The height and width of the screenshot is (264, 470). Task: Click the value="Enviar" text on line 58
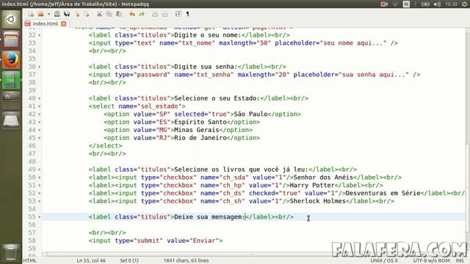[x=193, y=241]
